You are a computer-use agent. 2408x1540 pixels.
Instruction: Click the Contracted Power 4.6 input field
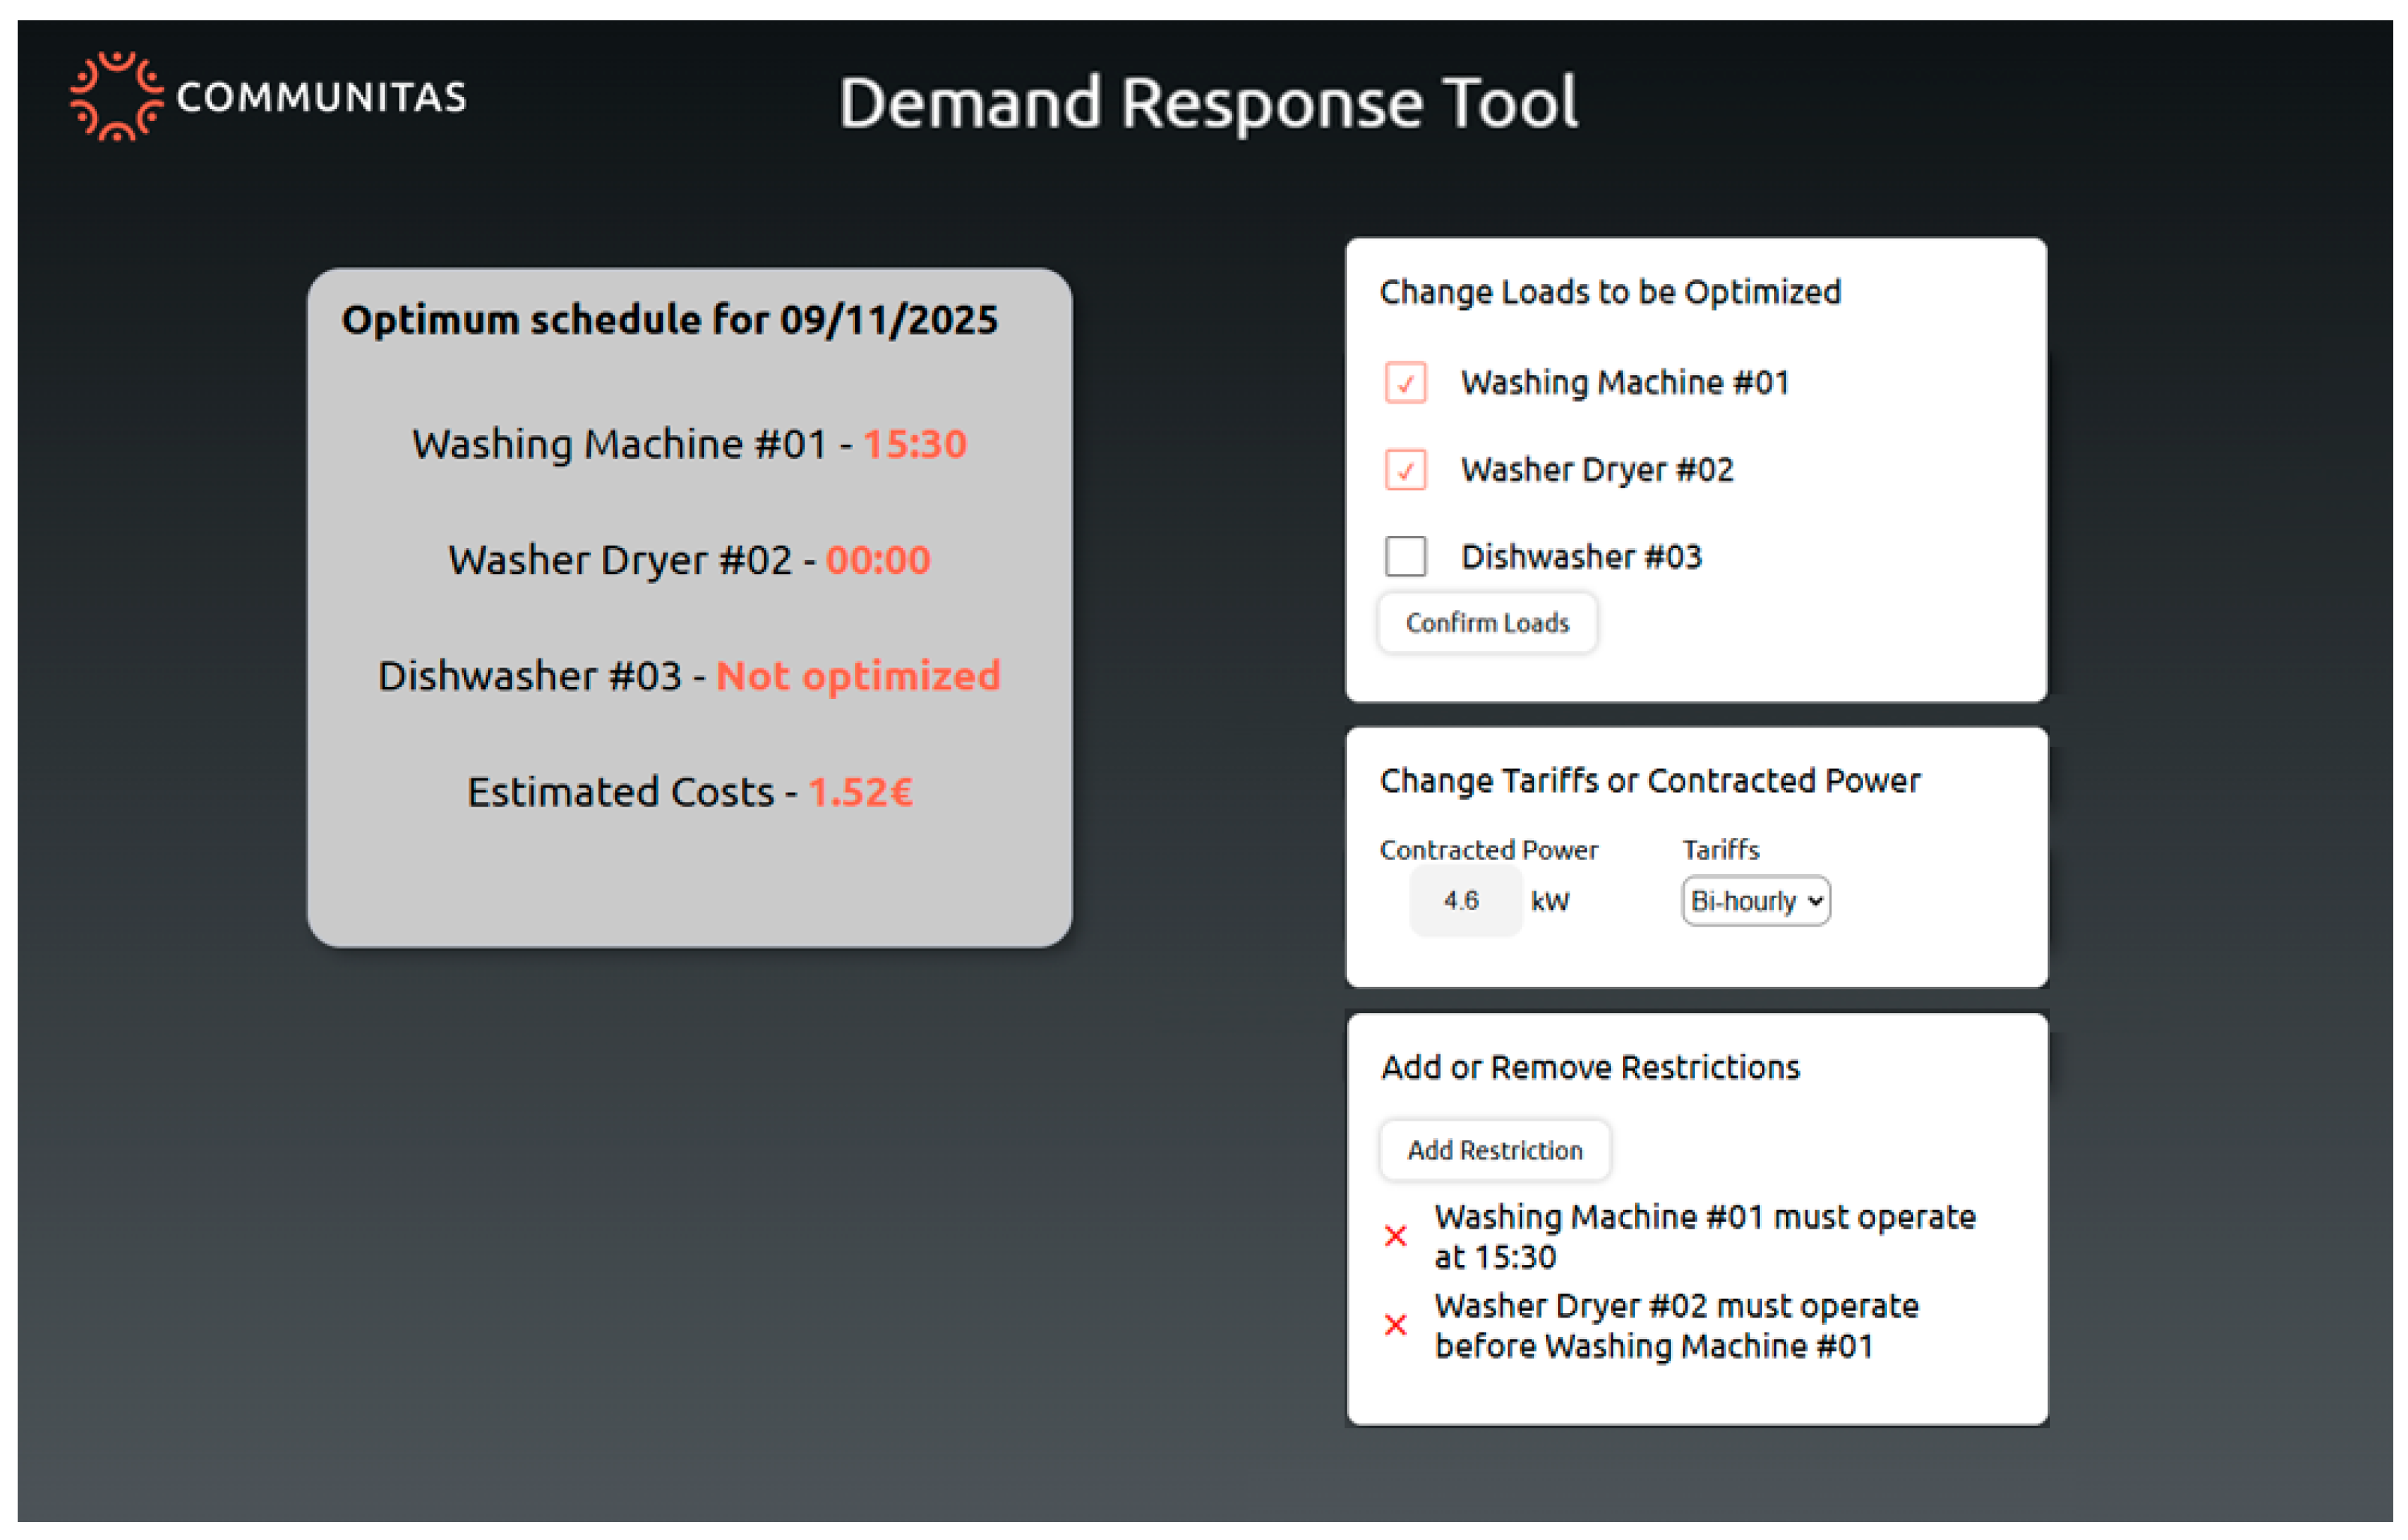pos(1465,901)
